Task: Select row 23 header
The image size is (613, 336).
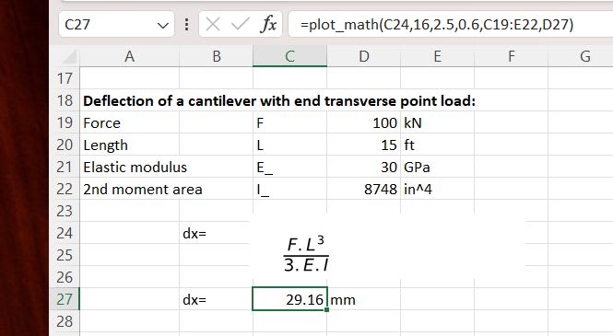Action: 65,211
